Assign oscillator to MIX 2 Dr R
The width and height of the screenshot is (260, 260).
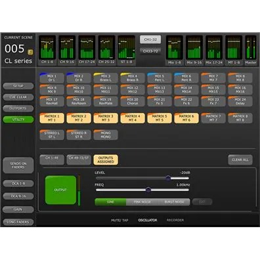[79, 78]
